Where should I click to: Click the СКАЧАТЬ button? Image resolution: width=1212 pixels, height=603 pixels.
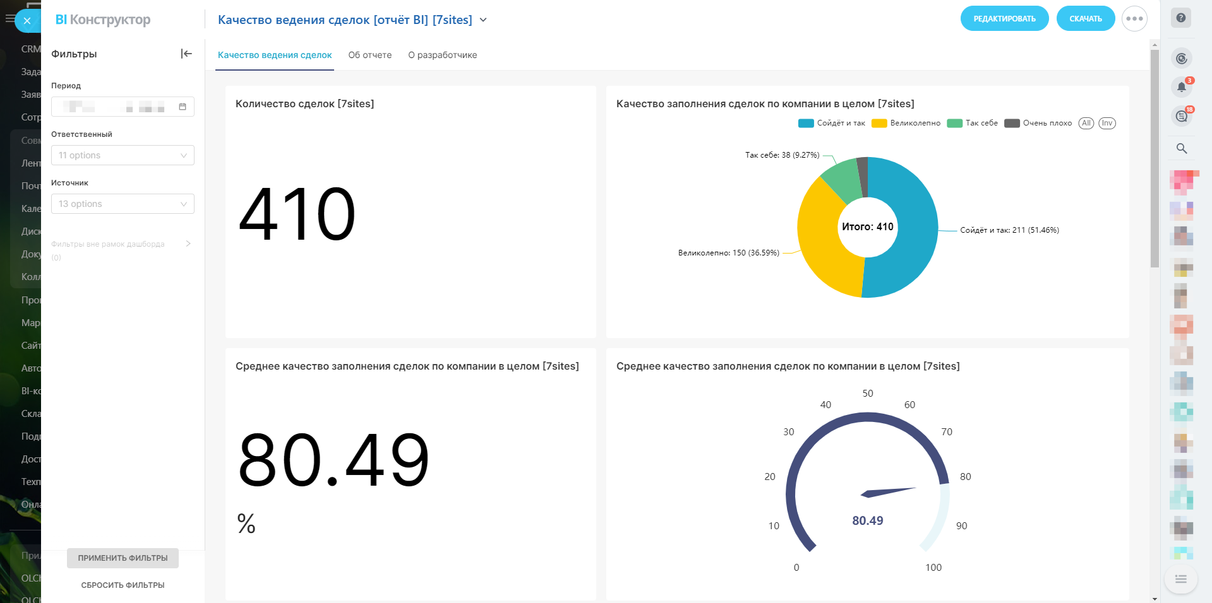[1085, 19]
